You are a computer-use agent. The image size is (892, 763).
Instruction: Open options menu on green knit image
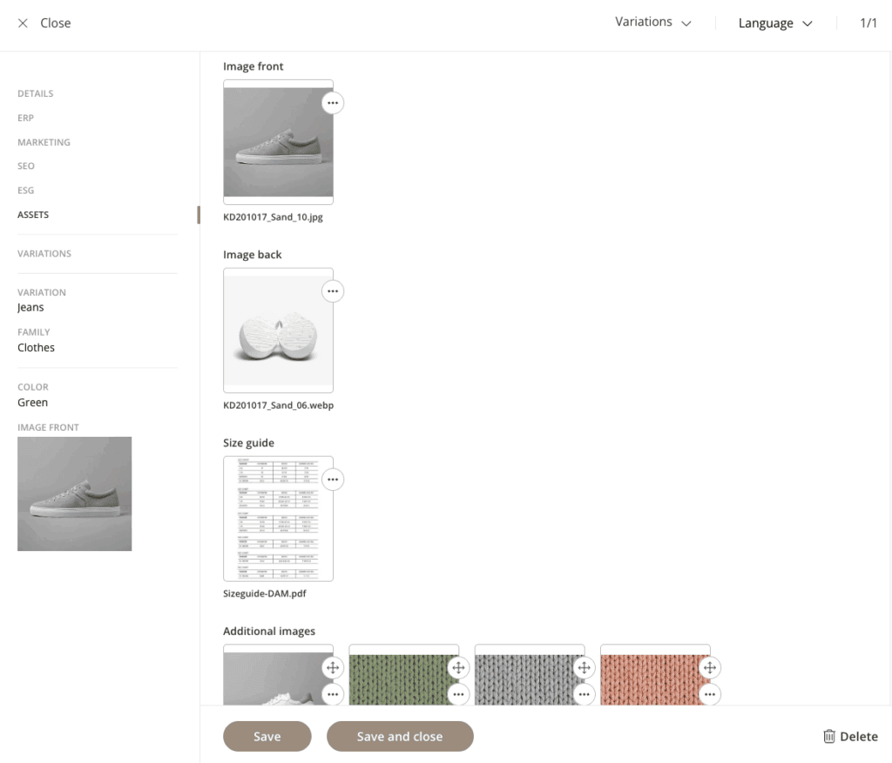(x=458, y=694)
